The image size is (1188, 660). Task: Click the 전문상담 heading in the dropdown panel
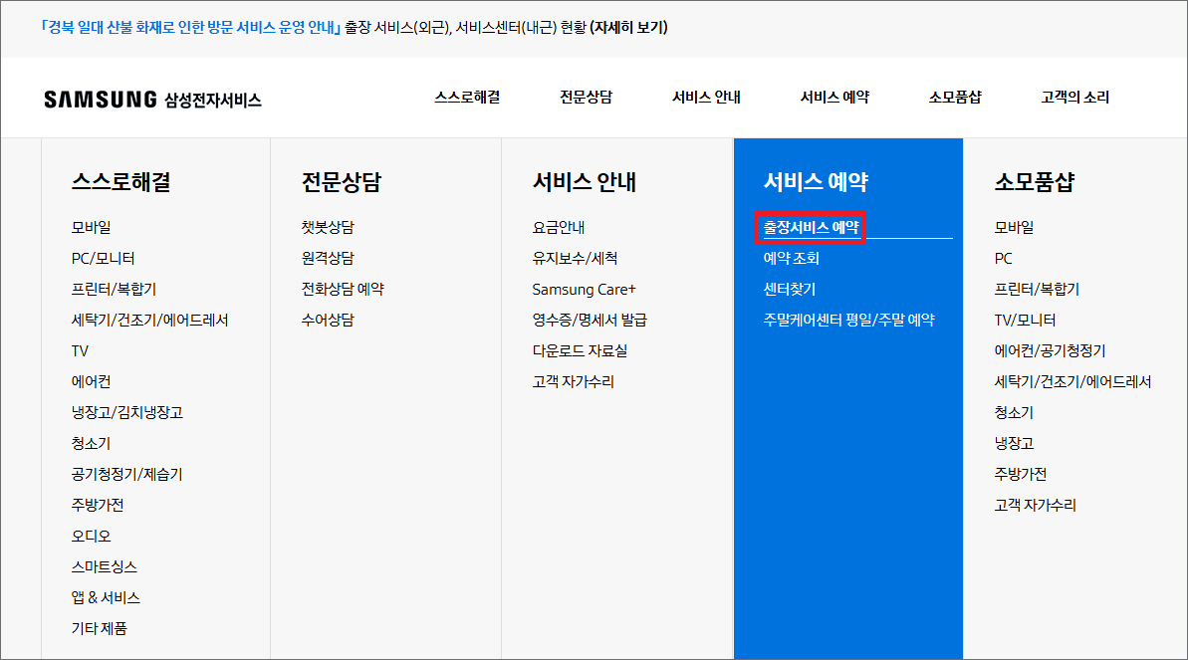[x=341, y=182]
